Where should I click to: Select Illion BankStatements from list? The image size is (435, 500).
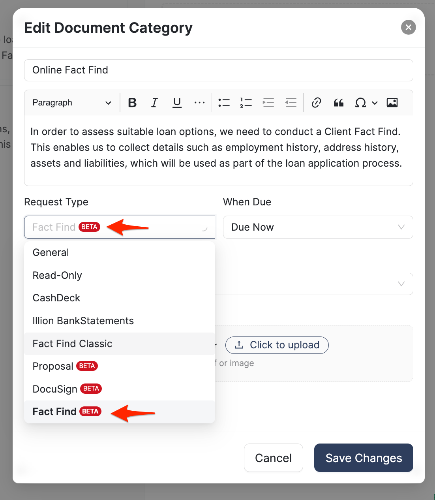tap(83, 321)
